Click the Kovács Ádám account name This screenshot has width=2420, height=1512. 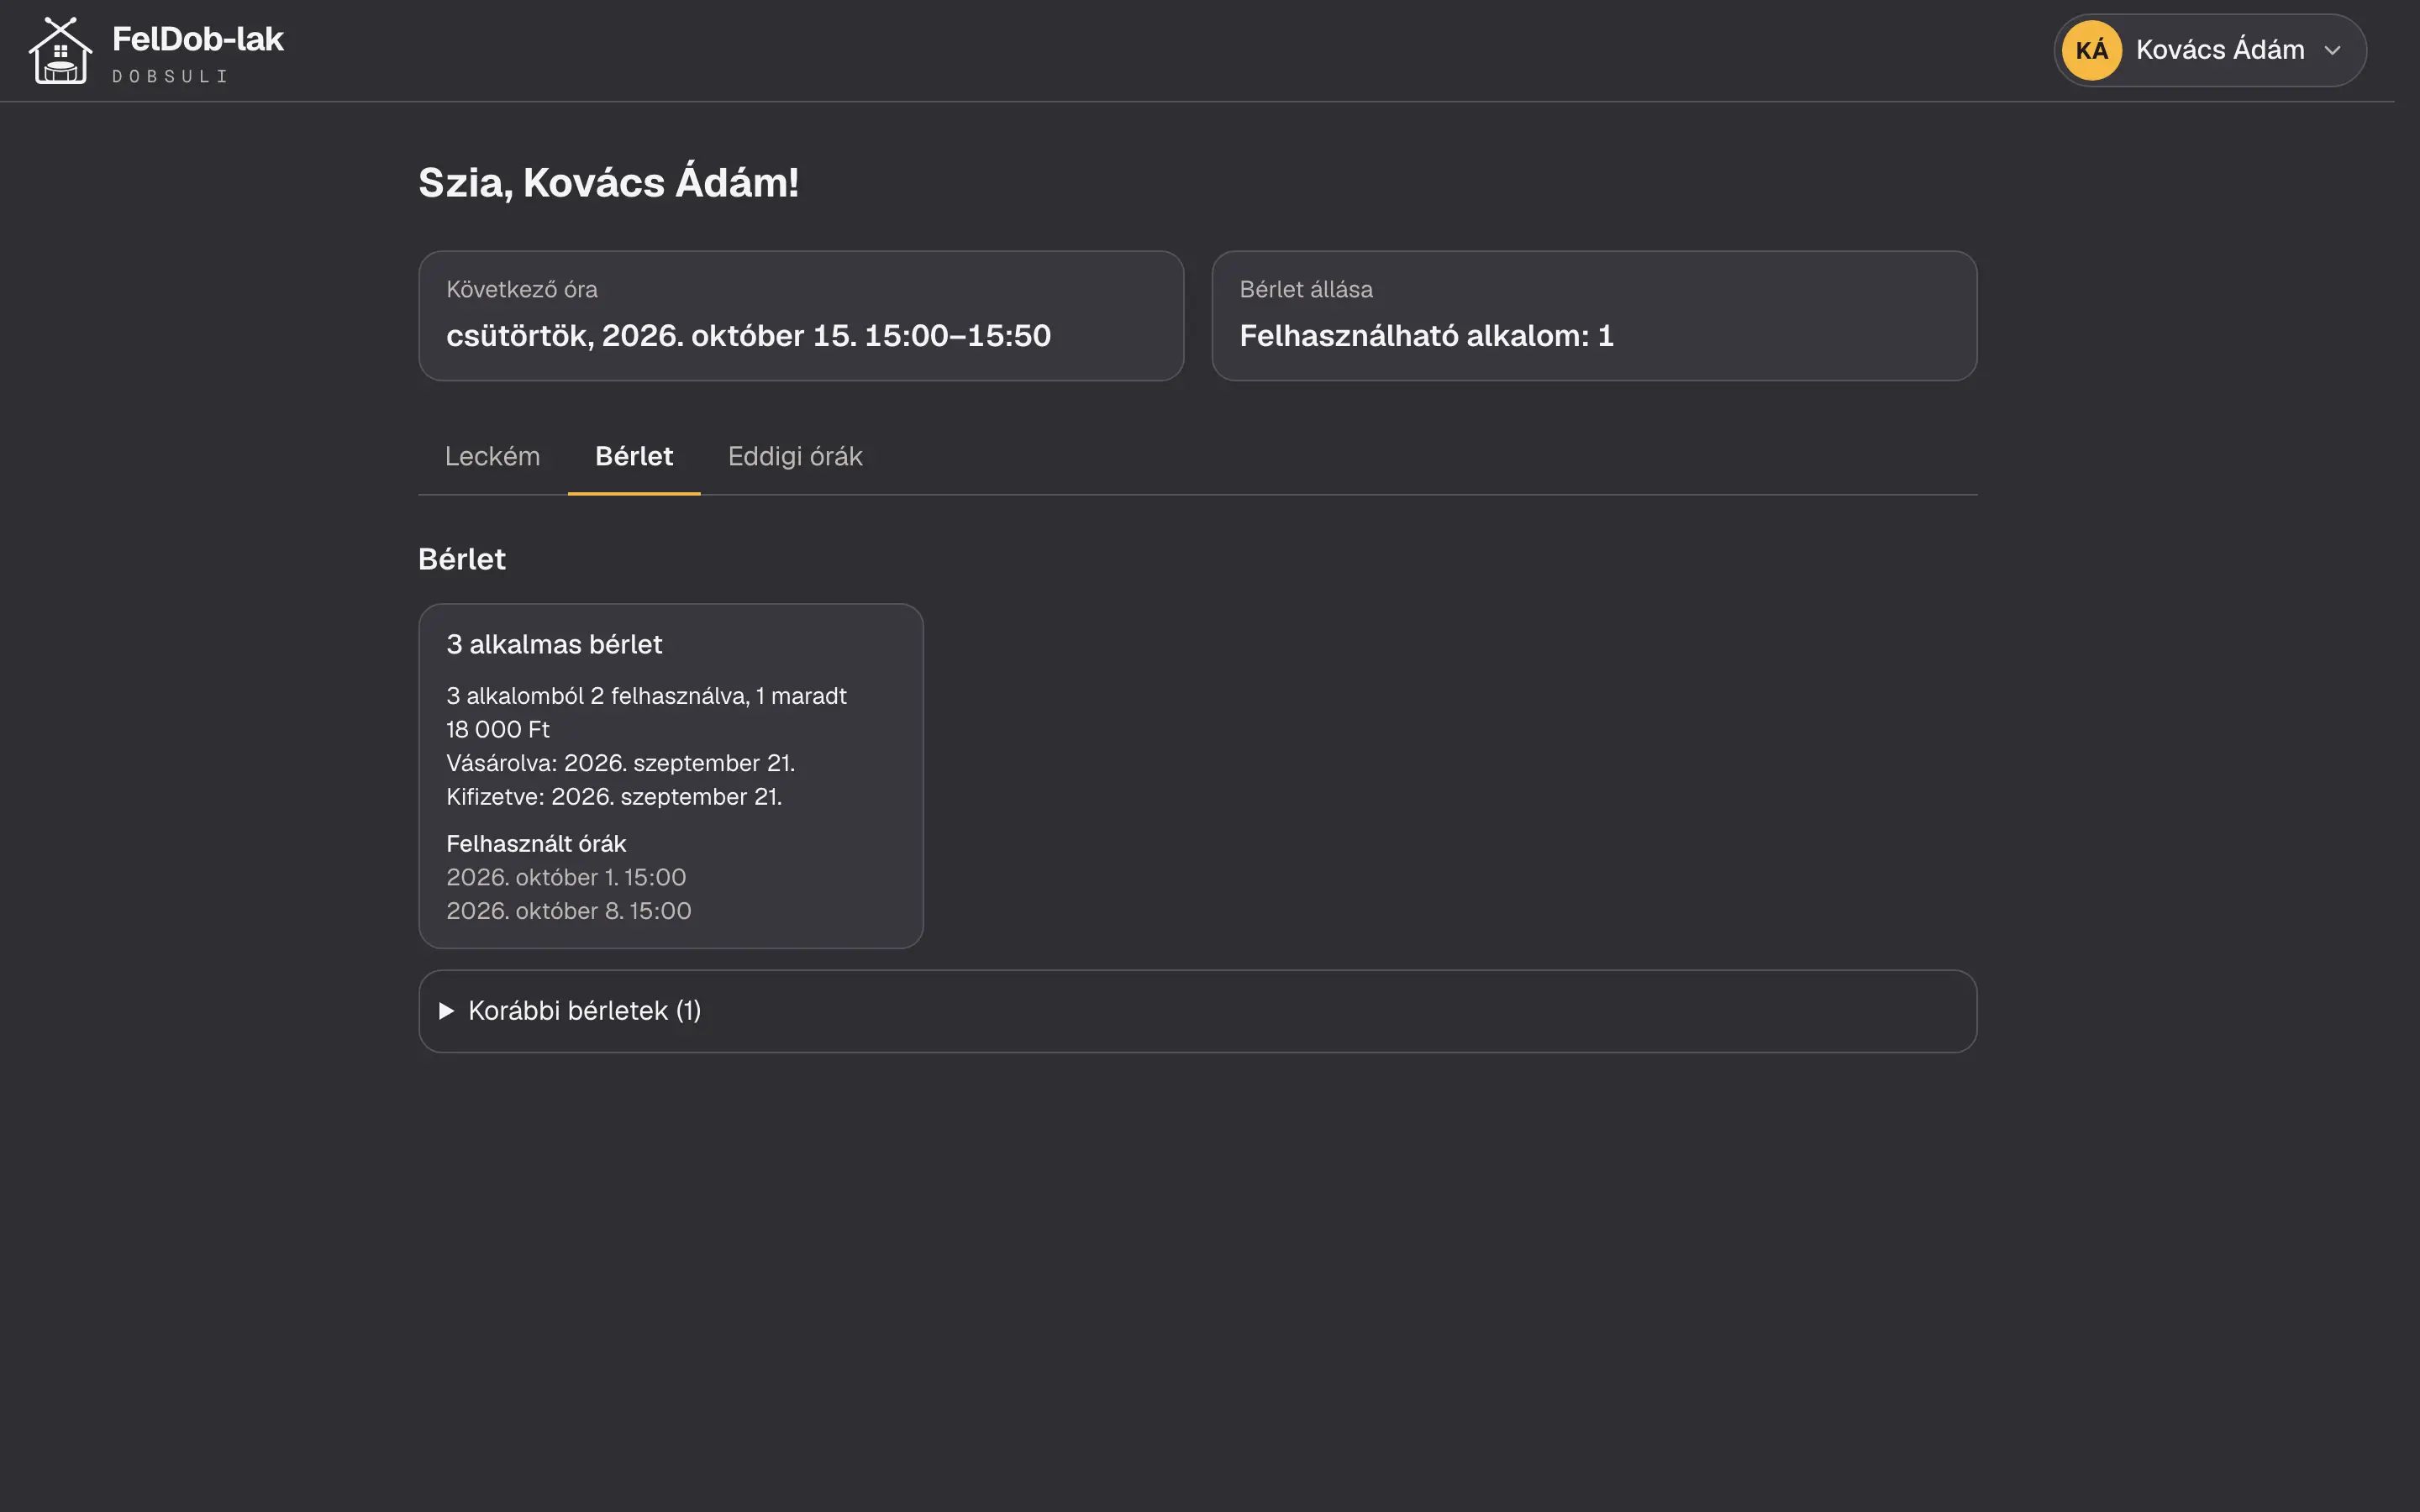tap(2220, 50)
